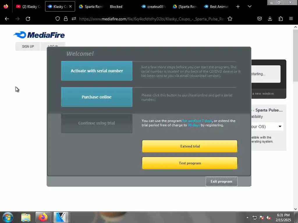Click the Action Center flag icon
The width and height of the screenshot is (298, 223).
coord(262,217)
